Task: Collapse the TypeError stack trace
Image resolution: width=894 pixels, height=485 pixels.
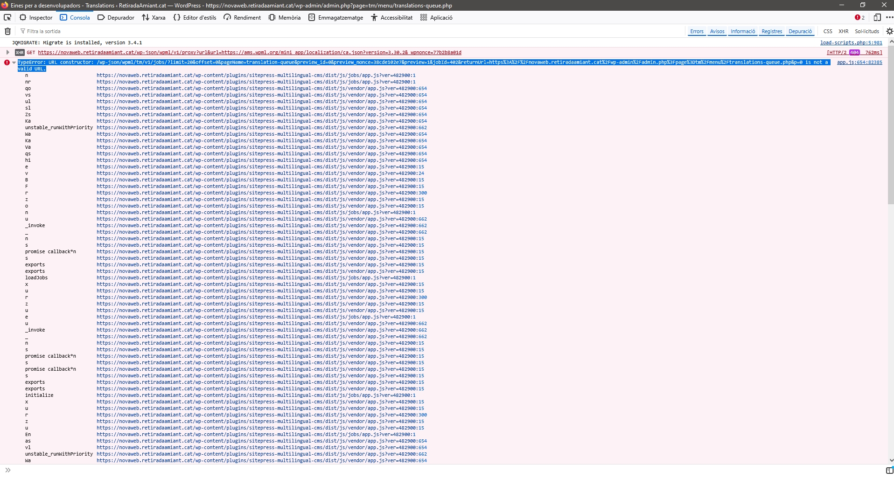Action: [14, 62]
